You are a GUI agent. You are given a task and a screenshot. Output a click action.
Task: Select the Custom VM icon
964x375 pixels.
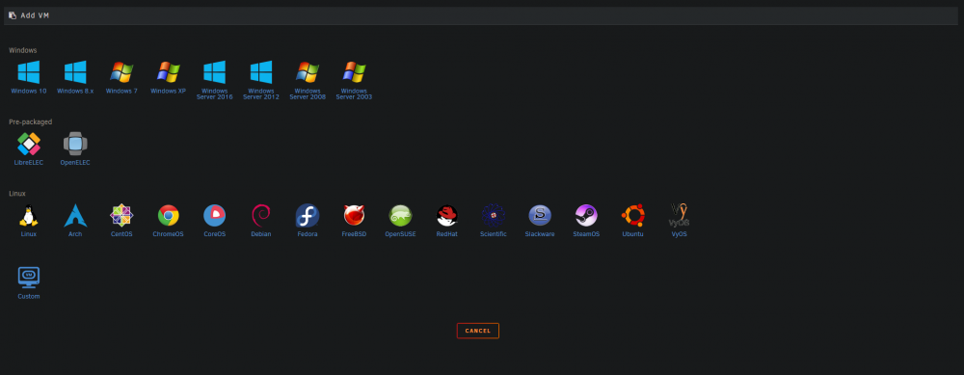click(x=28, y=278)
